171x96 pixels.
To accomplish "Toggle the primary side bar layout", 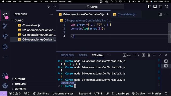I will [x=149, y=7].
